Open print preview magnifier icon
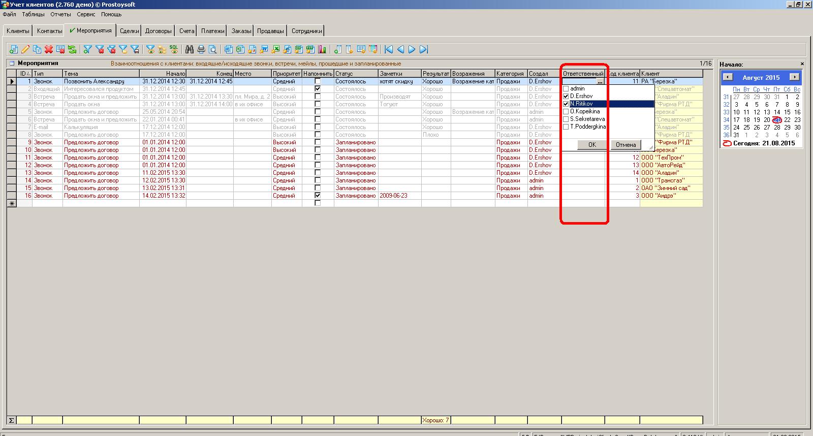 coord(212,49)
